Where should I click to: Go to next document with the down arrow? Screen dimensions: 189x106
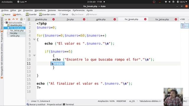click(17, 19)
